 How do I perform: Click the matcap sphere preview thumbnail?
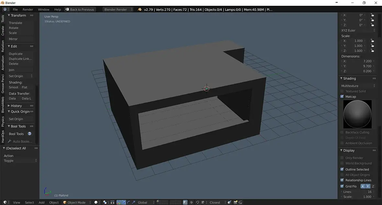coord(357,114)
